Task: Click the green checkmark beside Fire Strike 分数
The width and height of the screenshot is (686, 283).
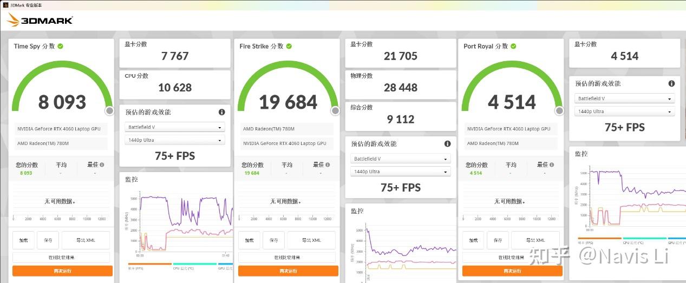Action: pyautogui.click(x=289, y=46)
